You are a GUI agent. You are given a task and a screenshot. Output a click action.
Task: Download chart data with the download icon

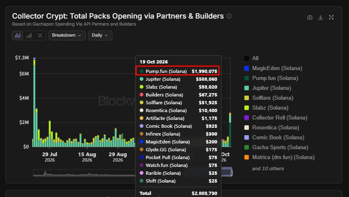pos(321,17)
